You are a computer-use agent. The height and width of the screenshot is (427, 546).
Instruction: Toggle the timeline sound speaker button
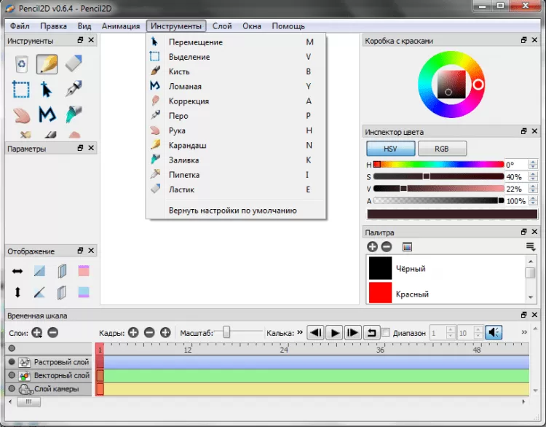tap(494, 332)
